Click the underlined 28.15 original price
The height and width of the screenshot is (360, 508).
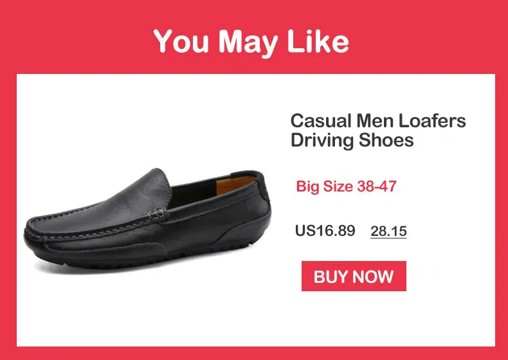(x=388, y=231)
